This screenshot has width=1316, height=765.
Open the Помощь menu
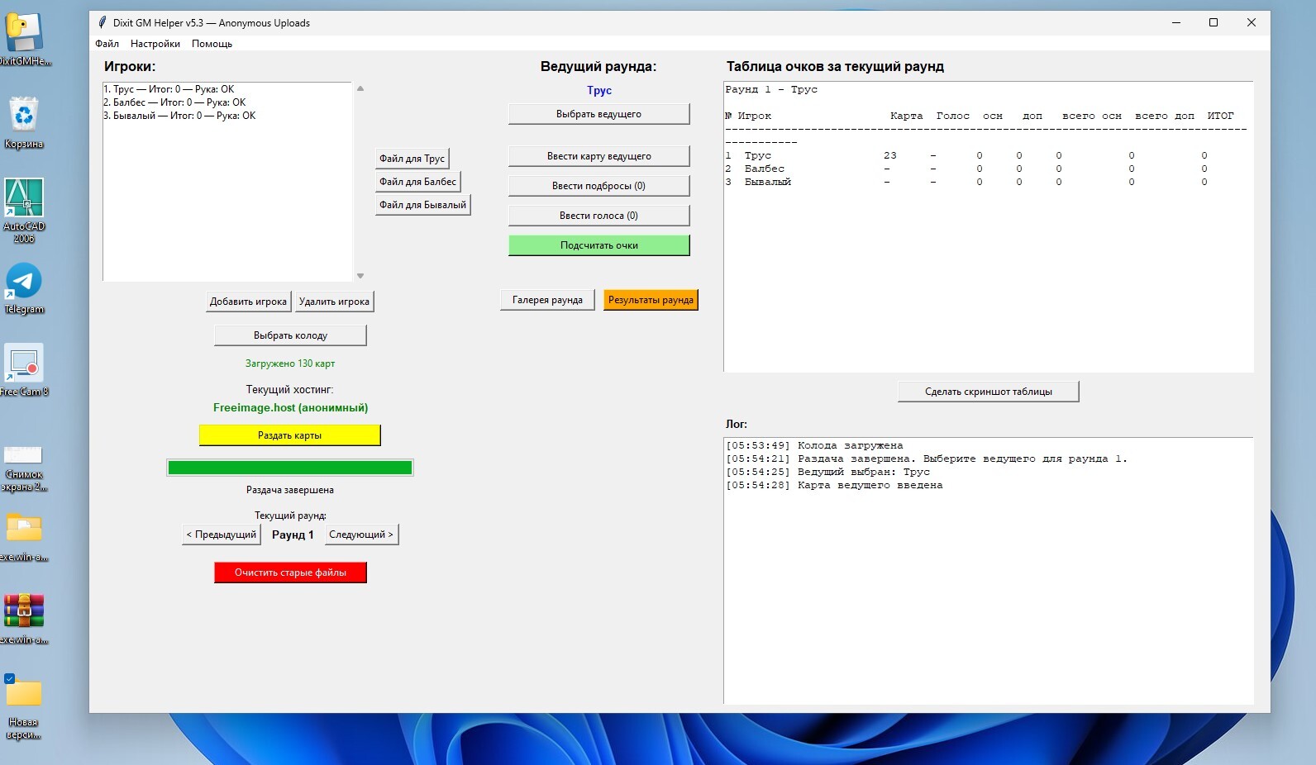click(x=212, y=44)
